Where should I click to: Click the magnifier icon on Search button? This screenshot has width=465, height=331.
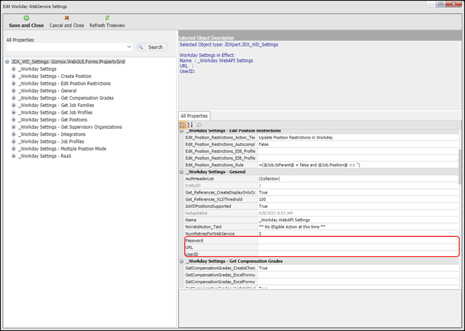141,47
